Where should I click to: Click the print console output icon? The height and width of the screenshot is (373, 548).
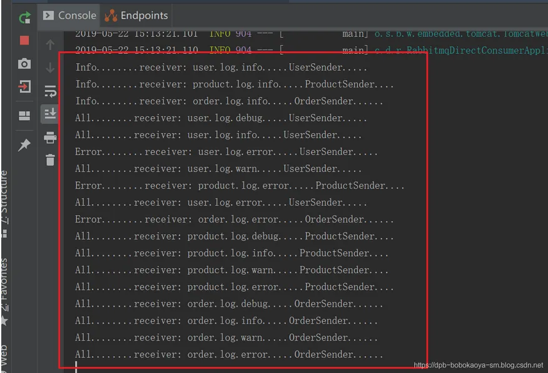(50, 137)
